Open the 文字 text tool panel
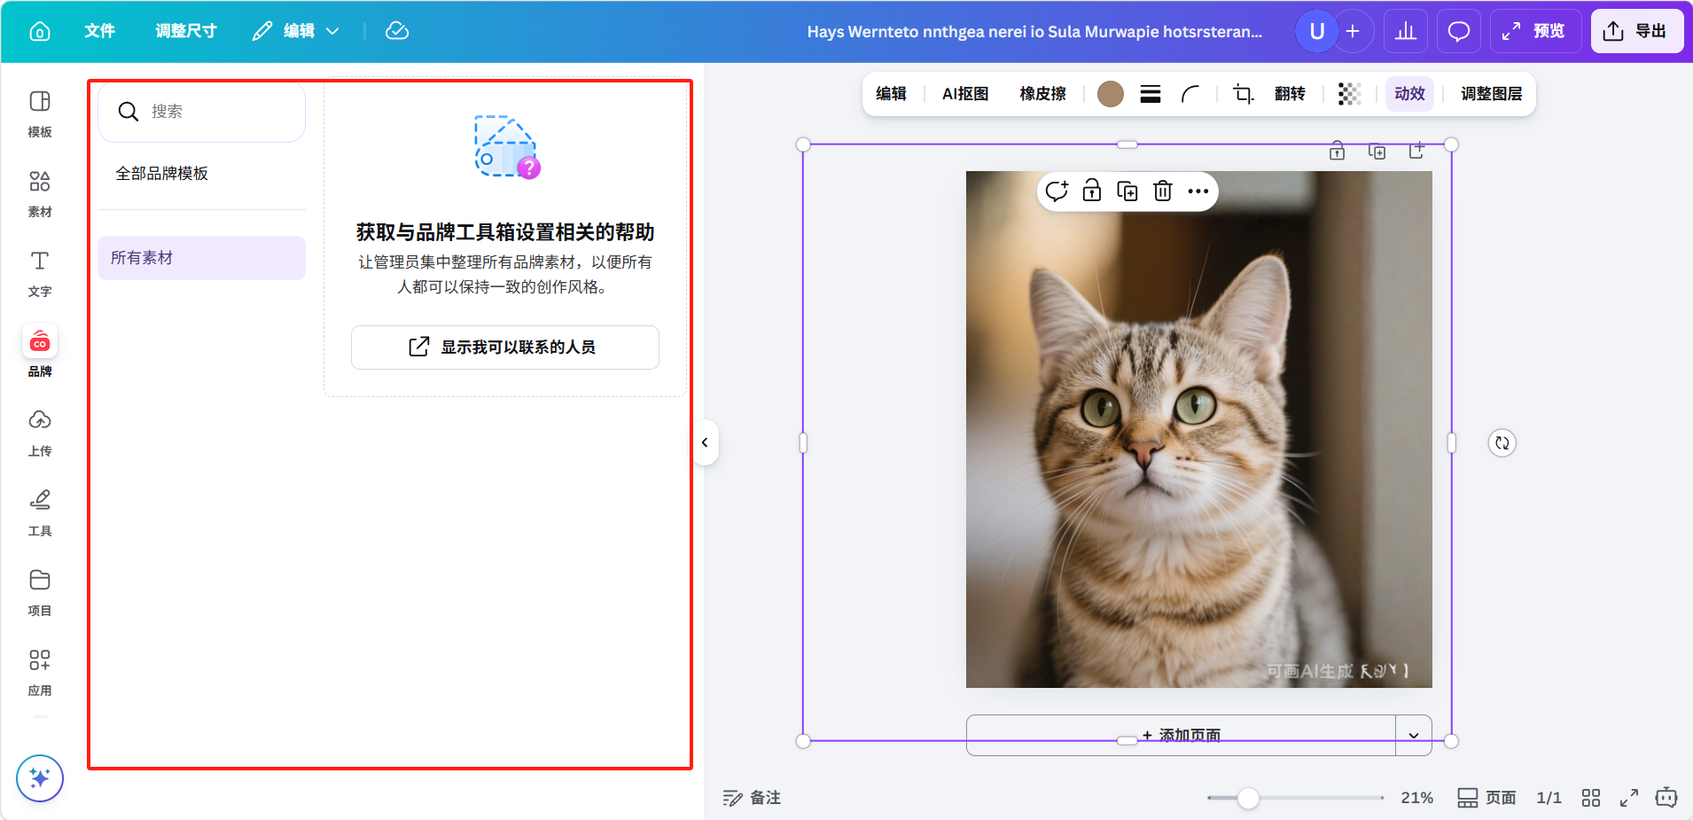Viewport: 1693px width, 820px height. pos(40,272)
